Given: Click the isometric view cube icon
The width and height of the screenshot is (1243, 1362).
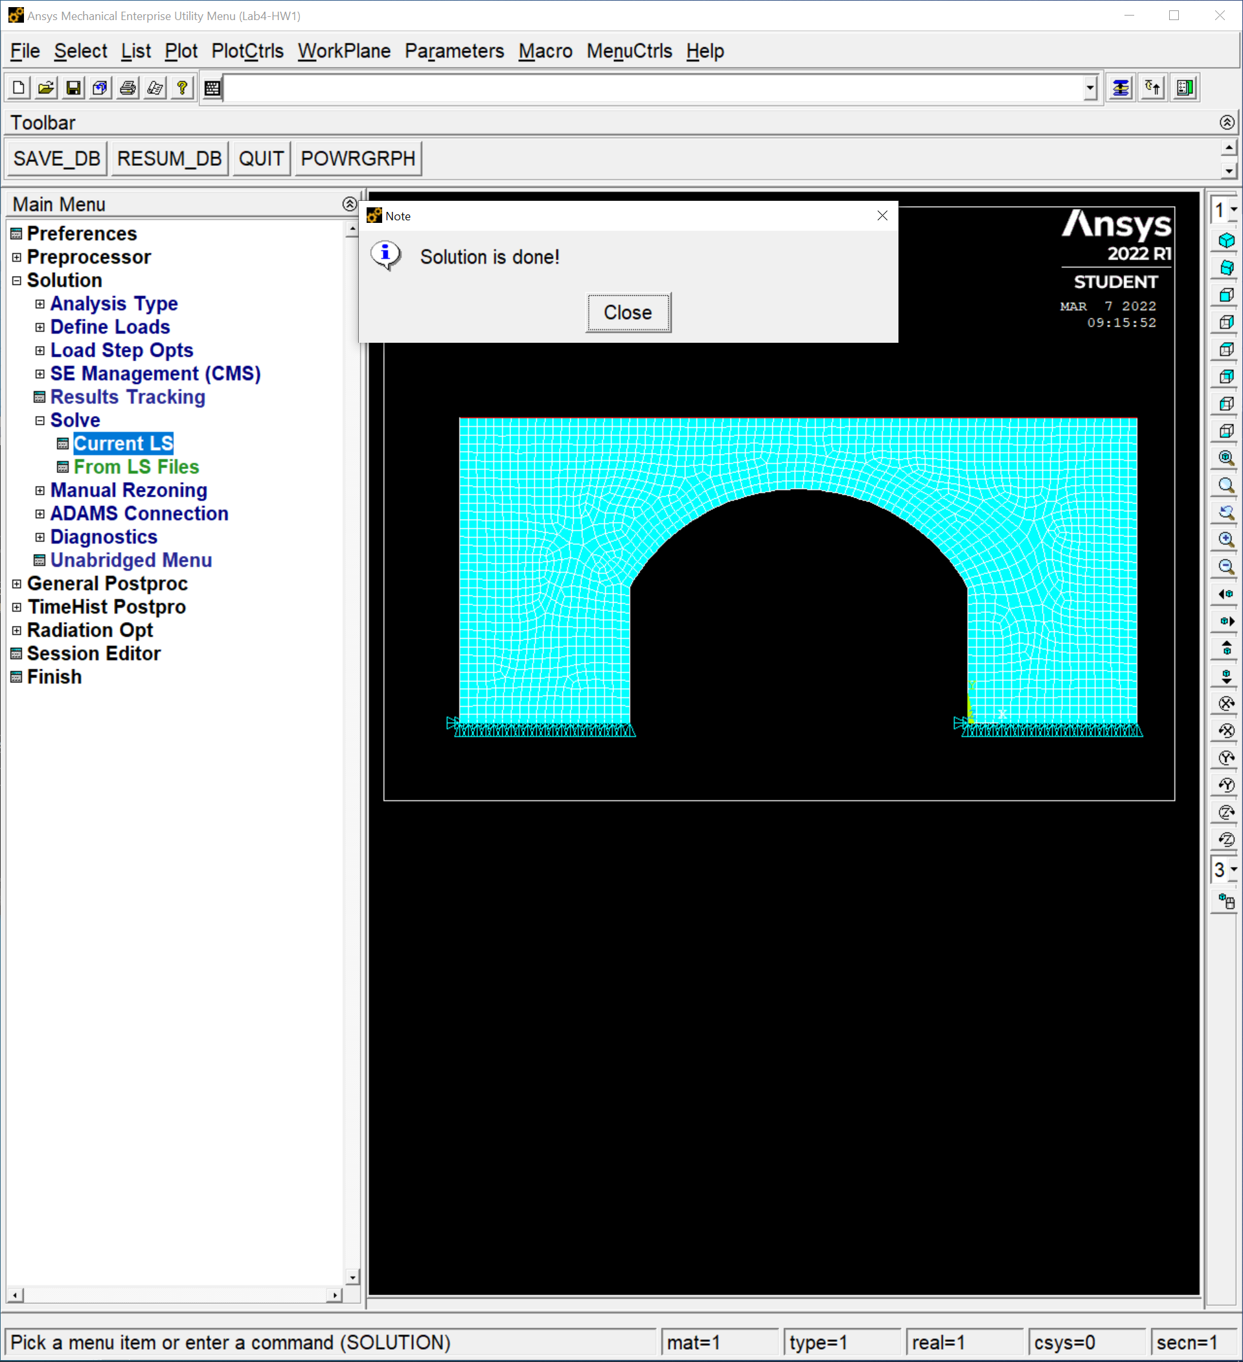Looking at the screenshot, I should tap(1226, 240).
